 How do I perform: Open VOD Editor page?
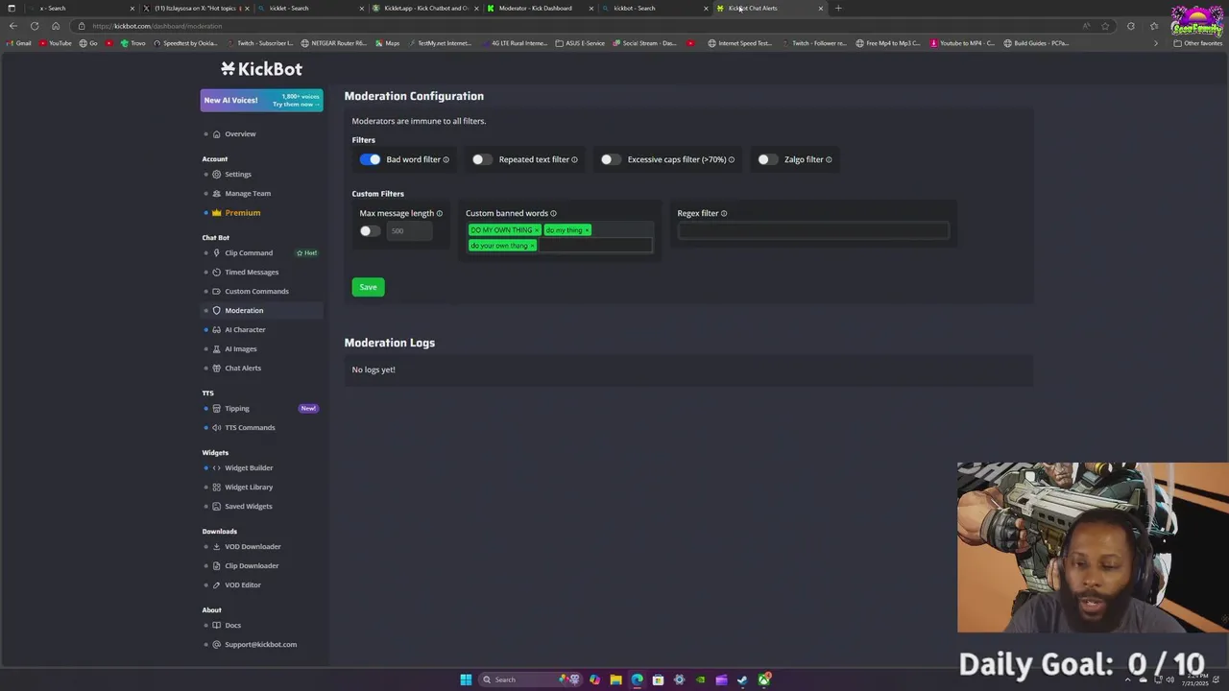(x=242, y=585)
